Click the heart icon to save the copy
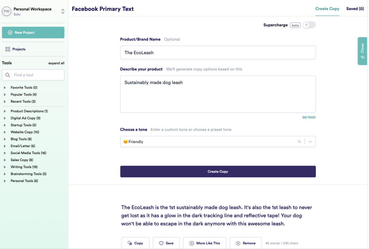The height and width of the screenshot is (249, 369). pyautogui.click(x=161, y=243)
